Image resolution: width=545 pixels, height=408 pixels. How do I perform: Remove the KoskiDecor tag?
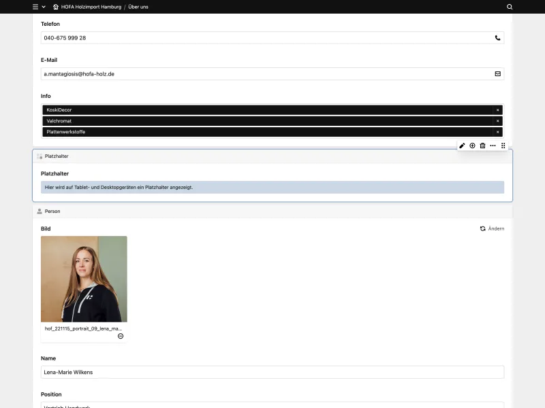[498, 109]
